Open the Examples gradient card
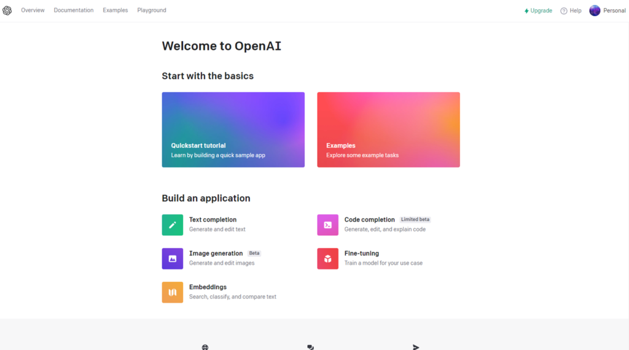The height and width of the screenshot is (350, 629). tap(388, 130)
